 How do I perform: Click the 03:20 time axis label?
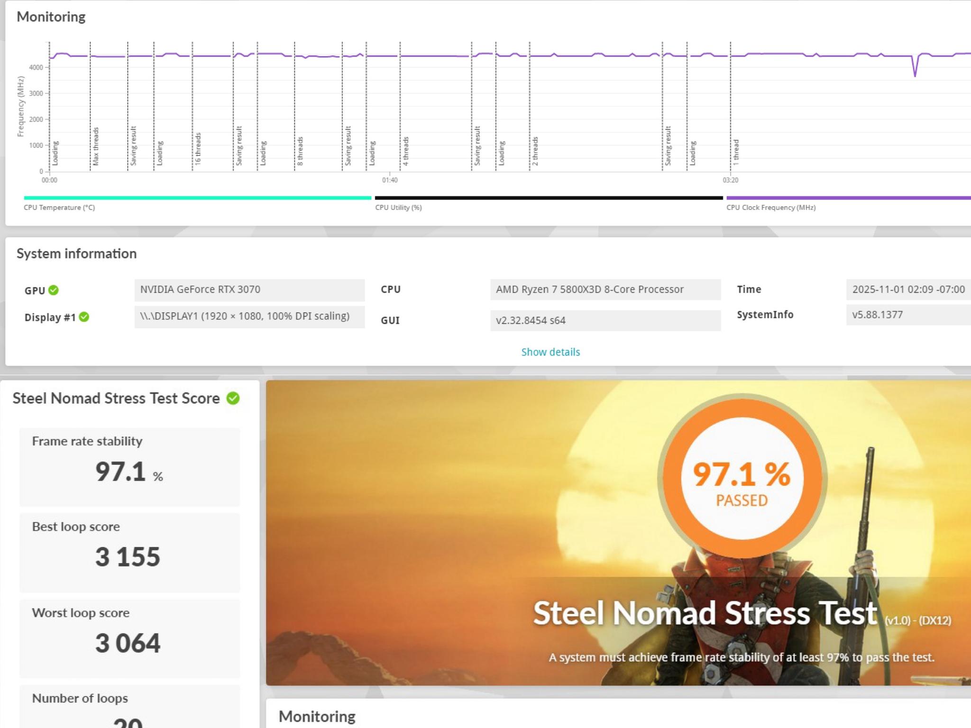(730, 180)
